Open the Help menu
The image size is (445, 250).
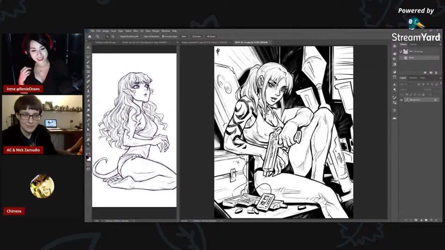pyautogui.click(x=174, y=31)
